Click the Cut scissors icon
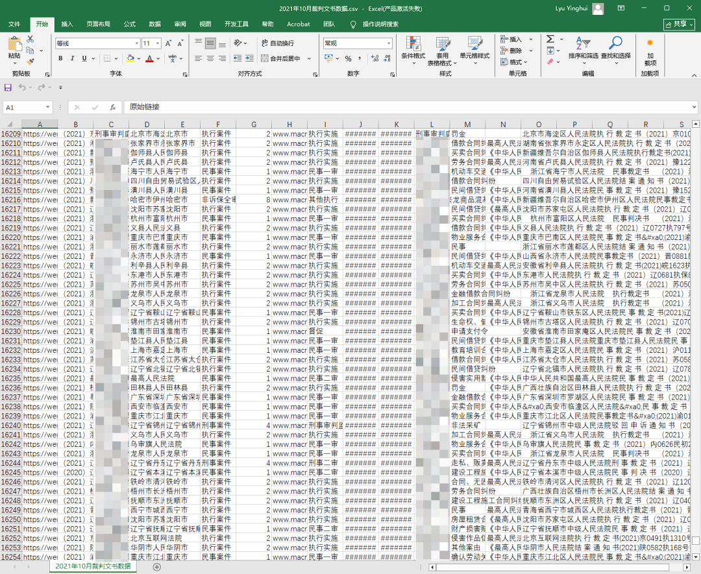 [30, 39]
